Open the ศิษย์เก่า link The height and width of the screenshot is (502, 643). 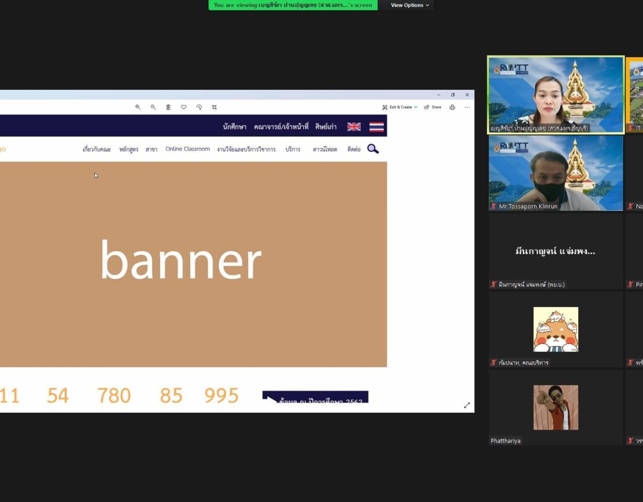(x=326, y=127)
